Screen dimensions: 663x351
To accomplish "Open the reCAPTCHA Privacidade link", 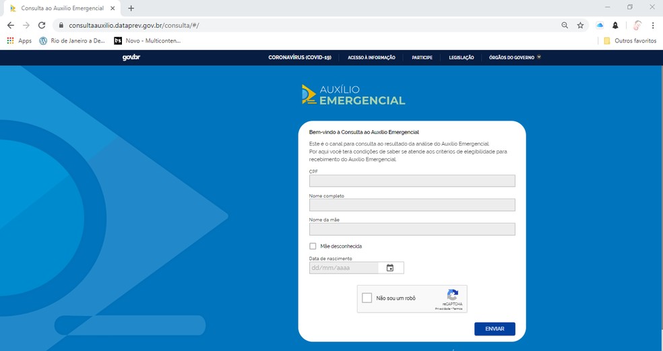I will tap(443, 309).
